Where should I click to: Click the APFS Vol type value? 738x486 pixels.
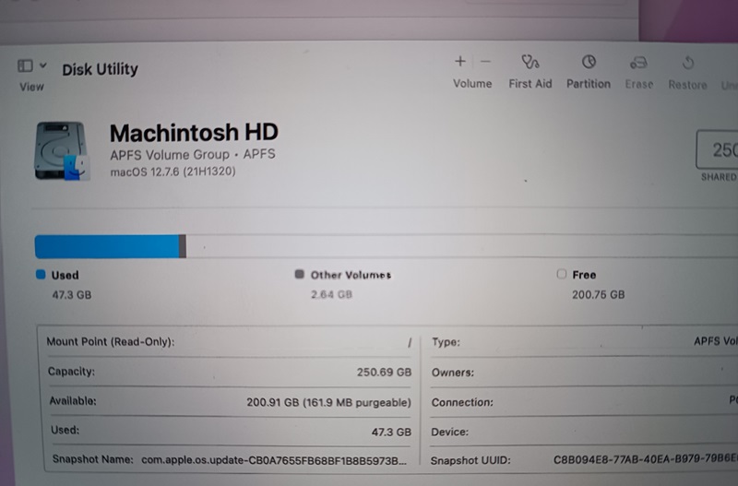point(716,341)
